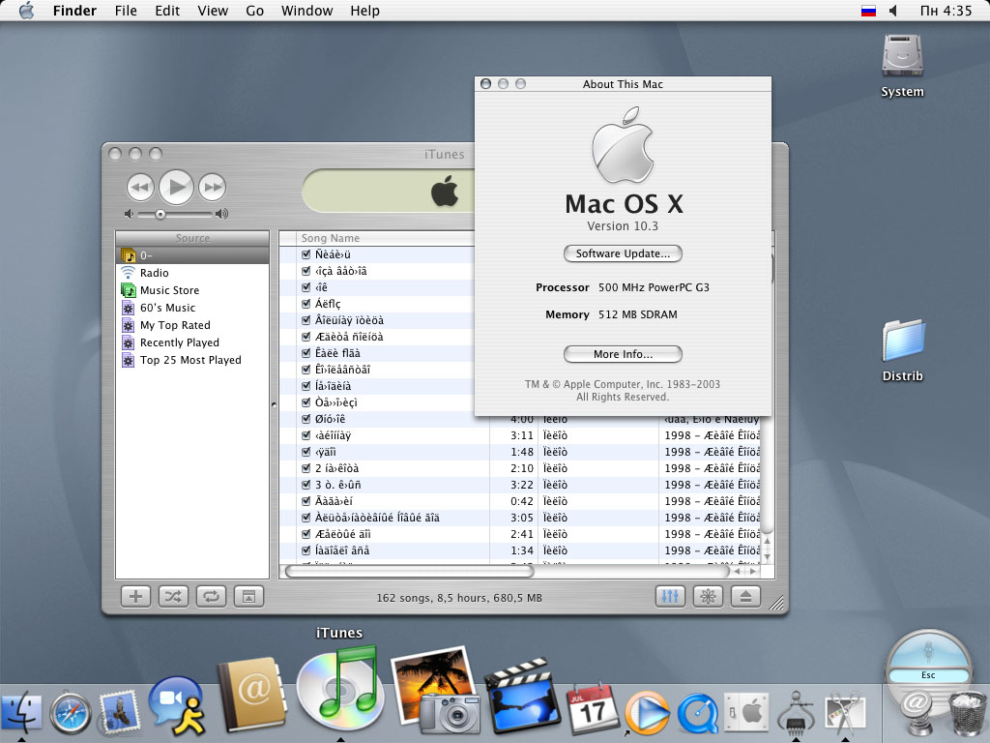This screenshot has height=743, width=990.
Task: Turn on the iTunes visualizer
Action: pos(708,596)
